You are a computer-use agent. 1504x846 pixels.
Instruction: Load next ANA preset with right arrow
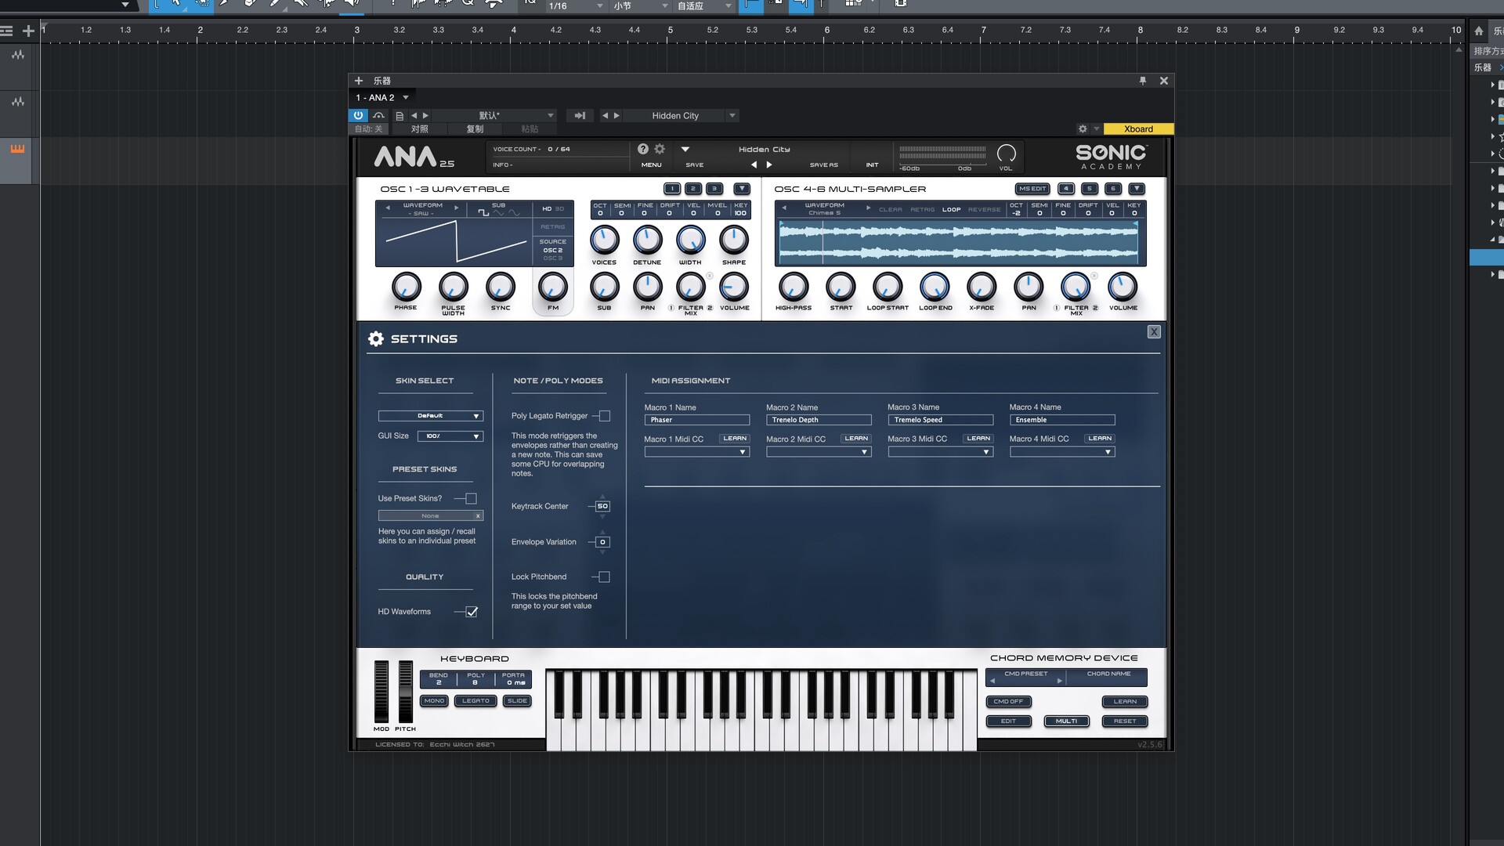point(769,164)
